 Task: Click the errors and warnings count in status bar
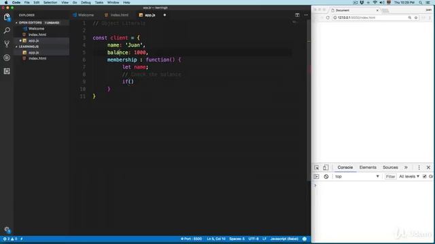(10, 239)
